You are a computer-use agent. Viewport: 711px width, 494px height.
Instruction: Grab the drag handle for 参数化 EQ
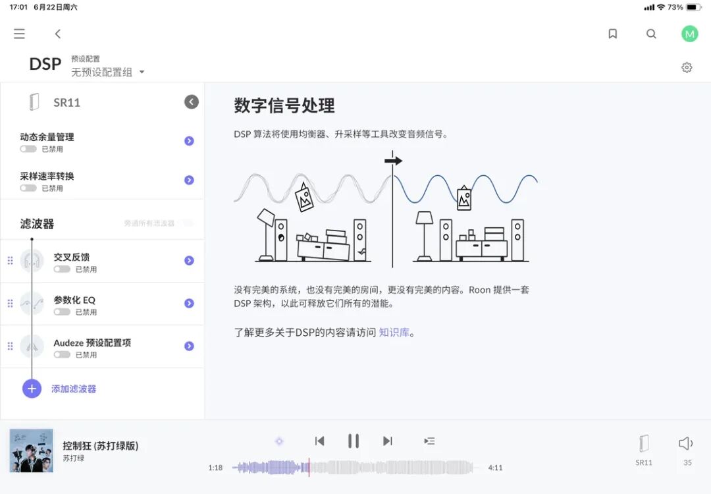pyautogui.click(x=10, y=304)
